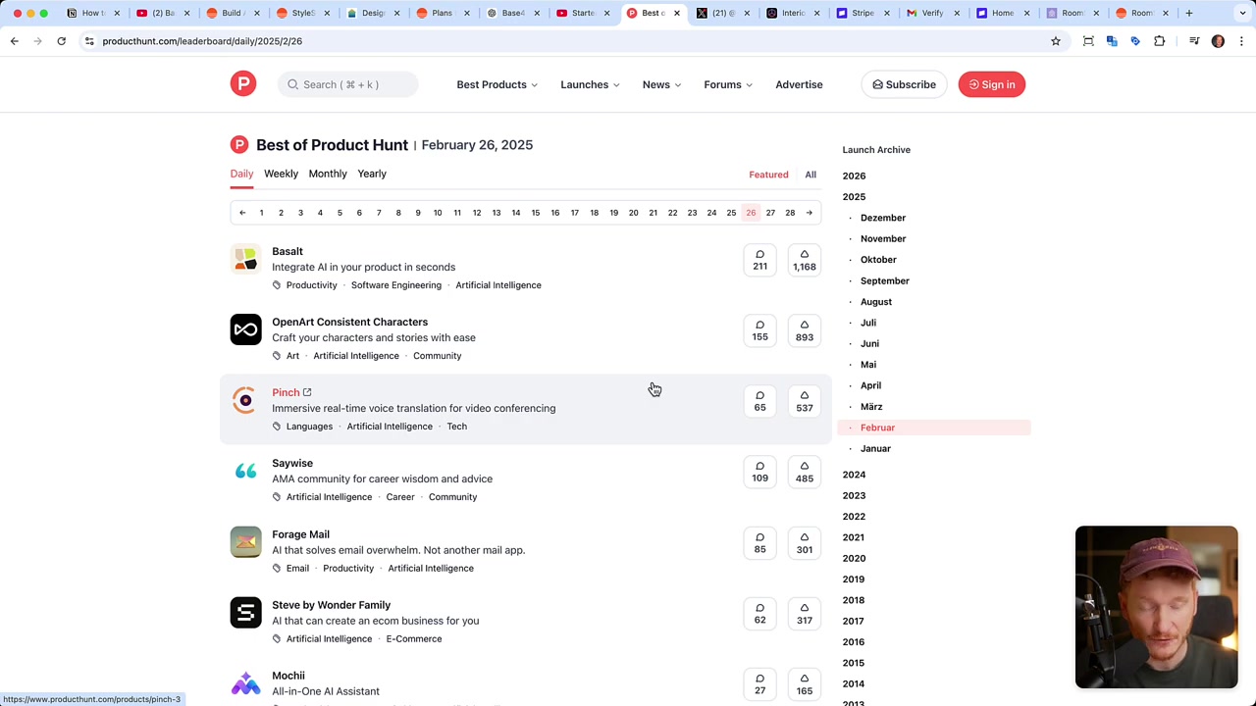Image resolution: width=1256 pixels, height=706 pixels.
Task: Open the Email tag under Forage Mail
Action: tap(297, 569)
